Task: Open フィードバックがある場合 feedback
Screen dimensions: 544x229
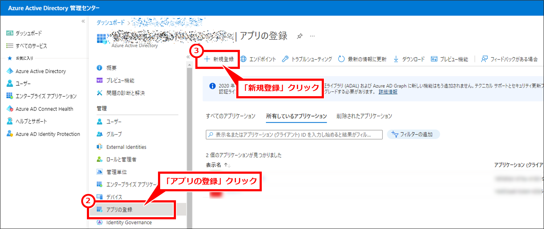Action: pyautogui.click(x=510, y=59)
